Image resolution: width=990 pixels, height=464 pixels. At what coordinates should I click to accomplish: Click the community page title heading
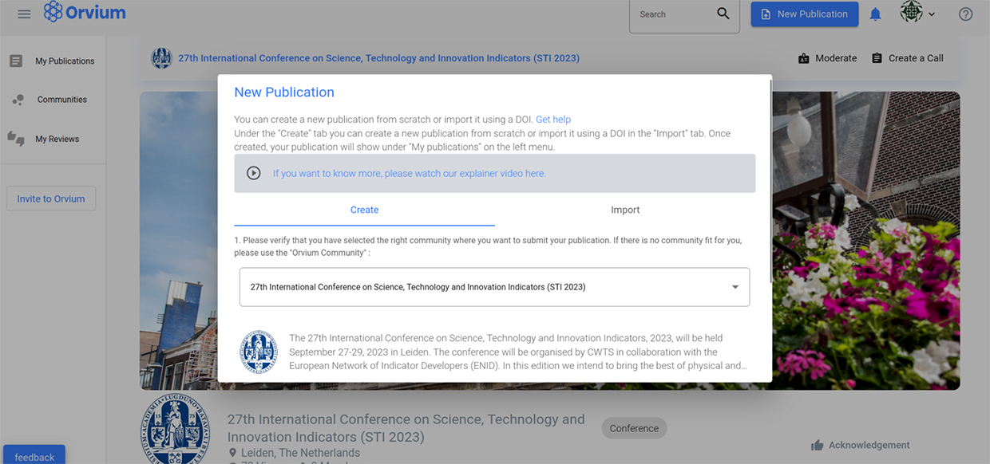[406, 427]
